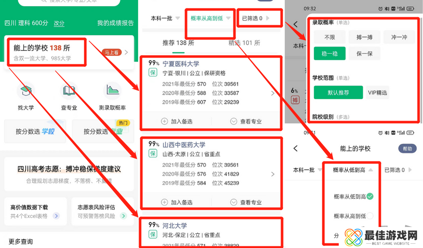Open 我的成绩报告 link

click(x=115, y=23)
